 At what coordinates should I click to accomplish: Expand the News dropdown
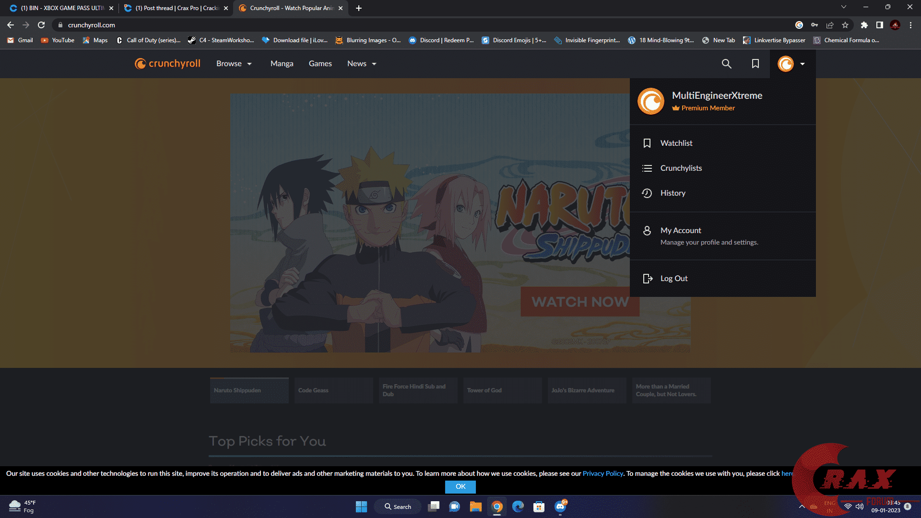(361, 63)
